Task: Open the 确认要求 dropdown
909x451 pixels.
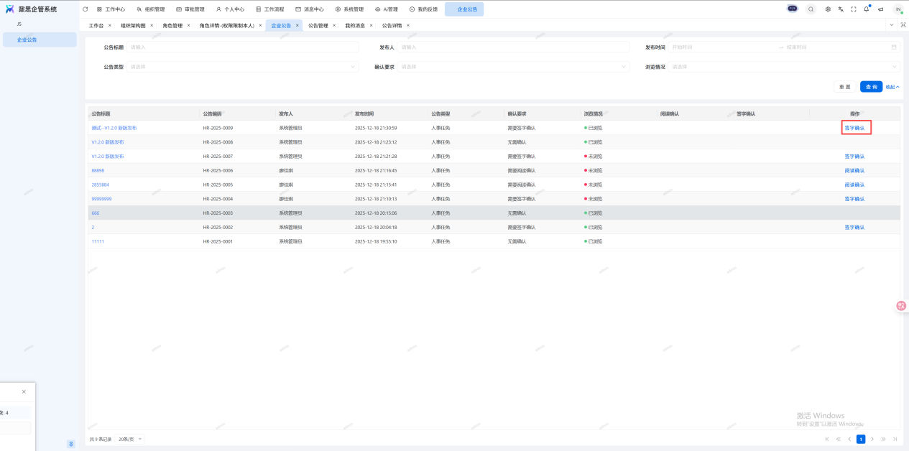Action: click(x=513, y=67)
